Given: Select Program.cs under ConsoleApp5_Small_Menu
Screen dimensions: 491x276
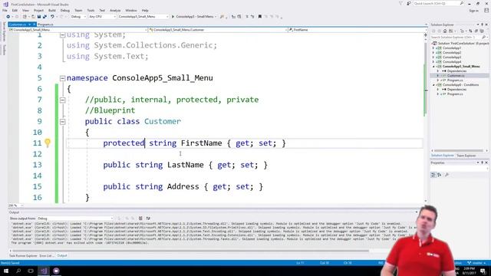Looking at the screenshot, I should [x=455, y=80].
